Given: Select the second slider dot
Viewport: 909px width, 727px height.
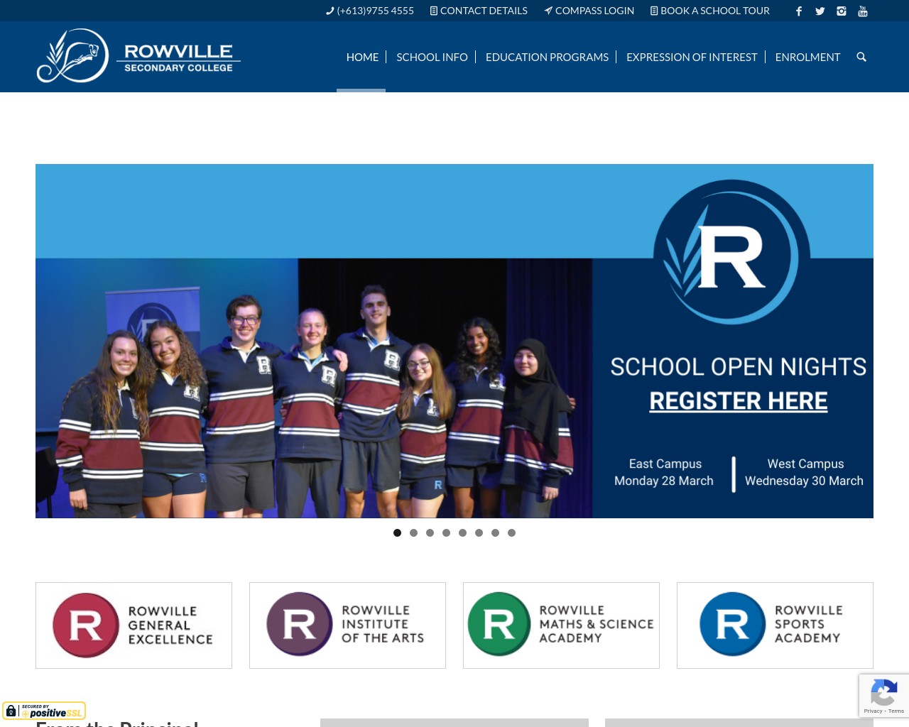Looking at the screenshot, I should (x=413, y=532).
